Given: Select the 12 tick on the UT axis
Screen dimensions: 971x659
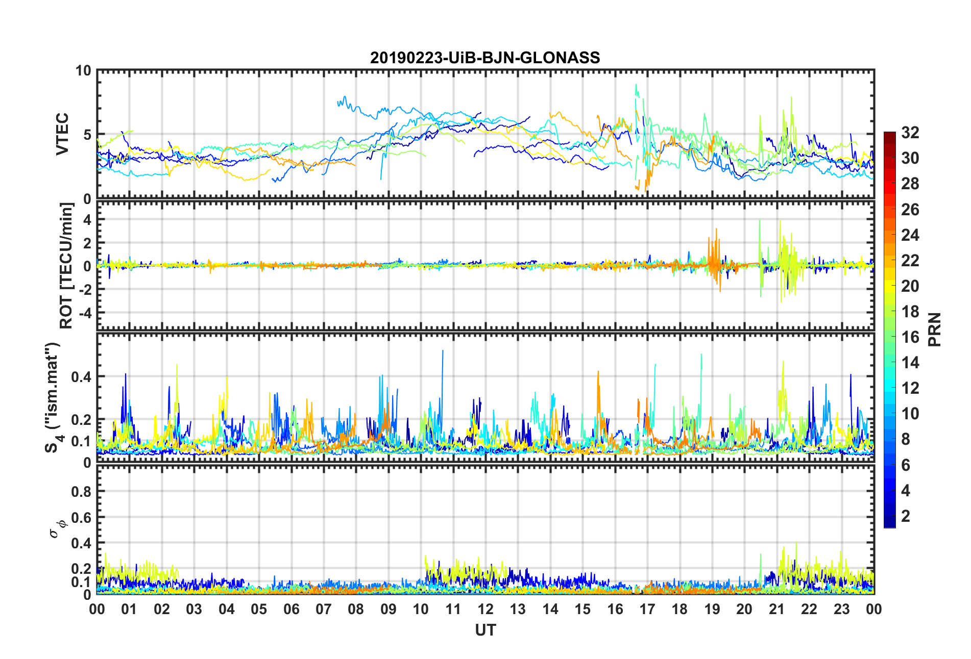Looking at the screenshot, I should point(486,609).
